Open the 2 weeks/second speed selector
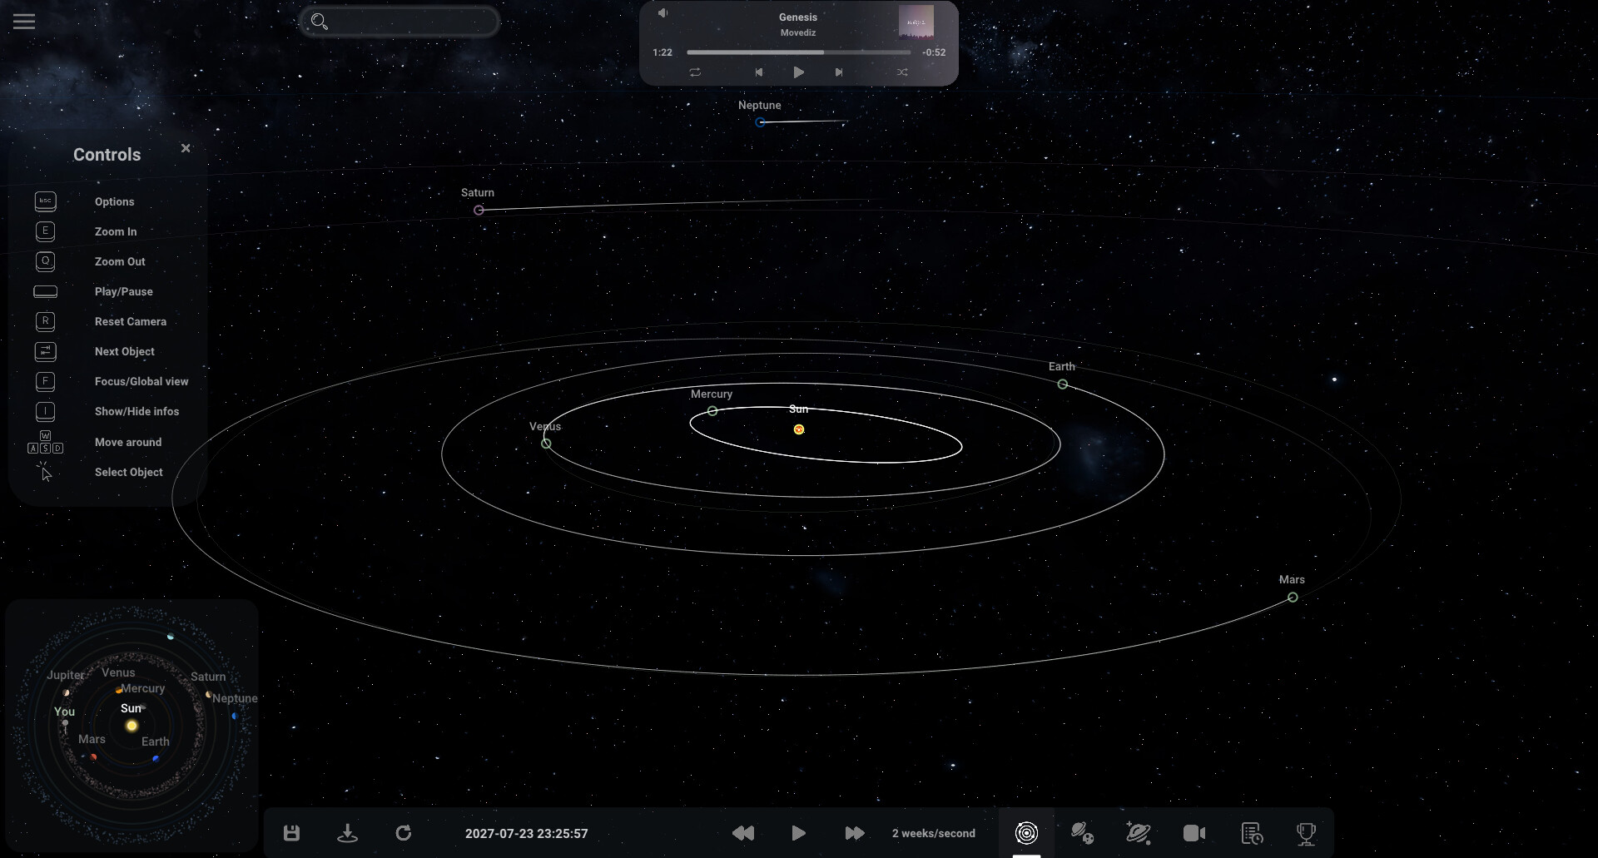Image resolution: width=1598 pixels, height=858 pixels. (933, 832)
